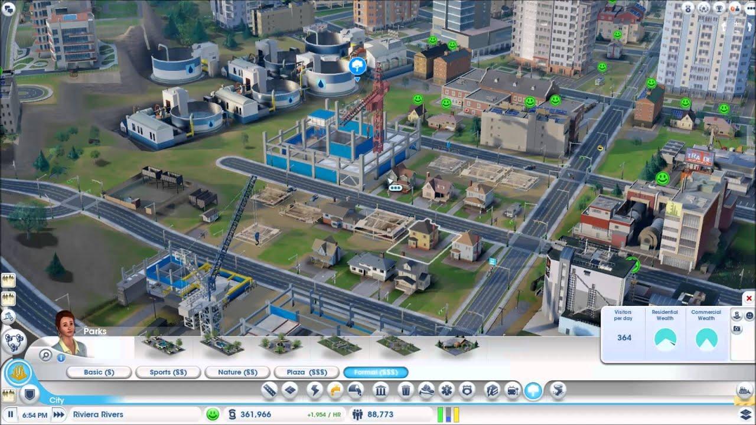Select the Plaza ($$$) parks tab
The width and height of the screenshot is (756, 425).
click(x=307, y=372)
